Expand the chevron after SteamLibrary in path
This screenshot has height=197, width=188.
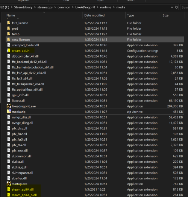35,7
